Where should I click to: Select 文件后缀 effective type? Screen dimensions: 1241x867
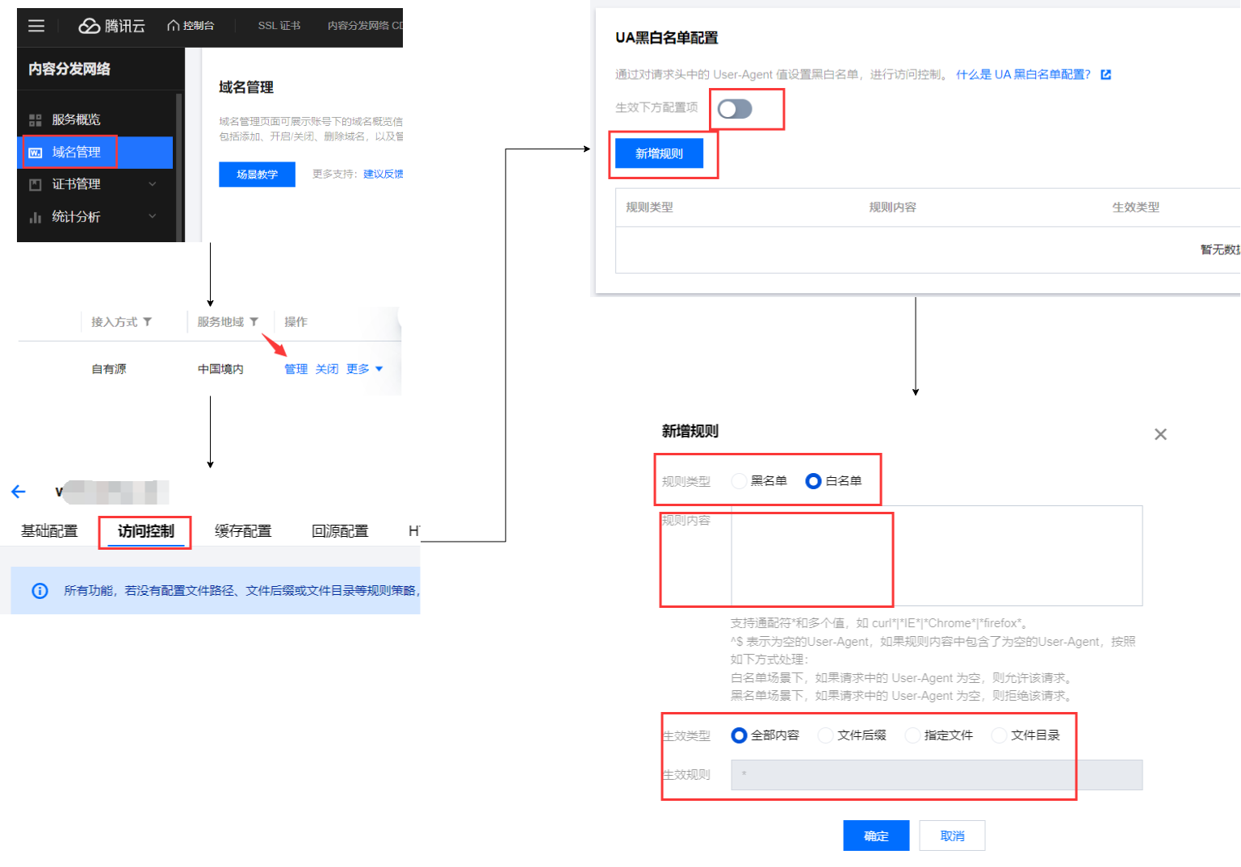(x=825, y=735)
